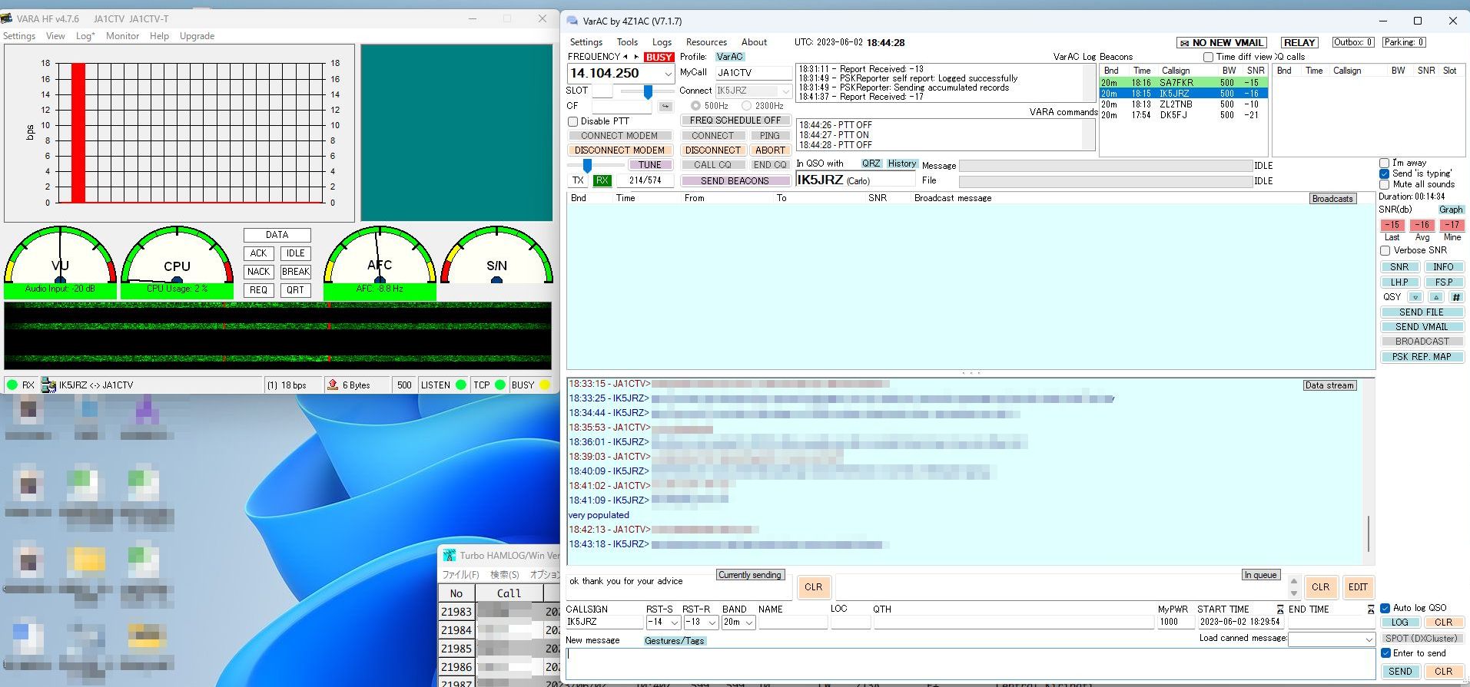The image size is (1470, 687).
Task: Click the ABORT button
Action: (x=770, y=150)
